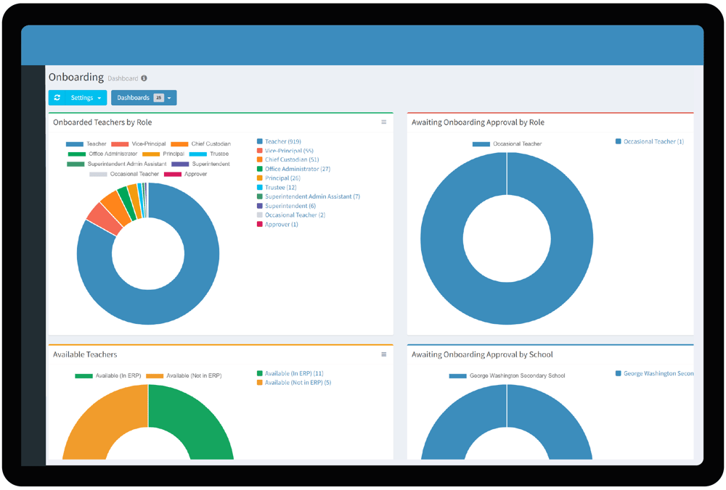Toggle Approver legend above role chart
The height and width of the screenshot is (490, 726).
[x=185, y=174]
